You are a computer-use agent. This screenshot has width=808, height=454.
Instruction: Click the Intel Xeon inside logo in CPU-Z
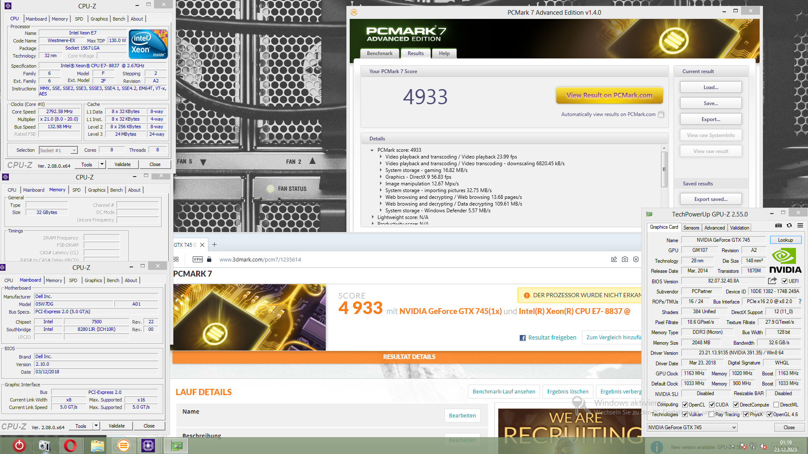pyautogui.click(x=148, y=44)
